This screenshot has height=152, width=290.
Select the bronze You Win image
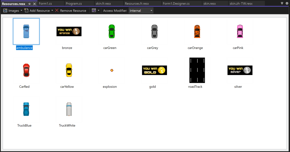coord(69,31)
